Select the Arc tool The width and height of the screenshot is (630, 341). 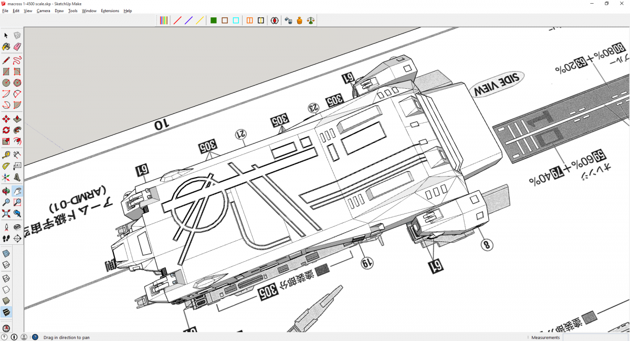(x=6, y=95)
